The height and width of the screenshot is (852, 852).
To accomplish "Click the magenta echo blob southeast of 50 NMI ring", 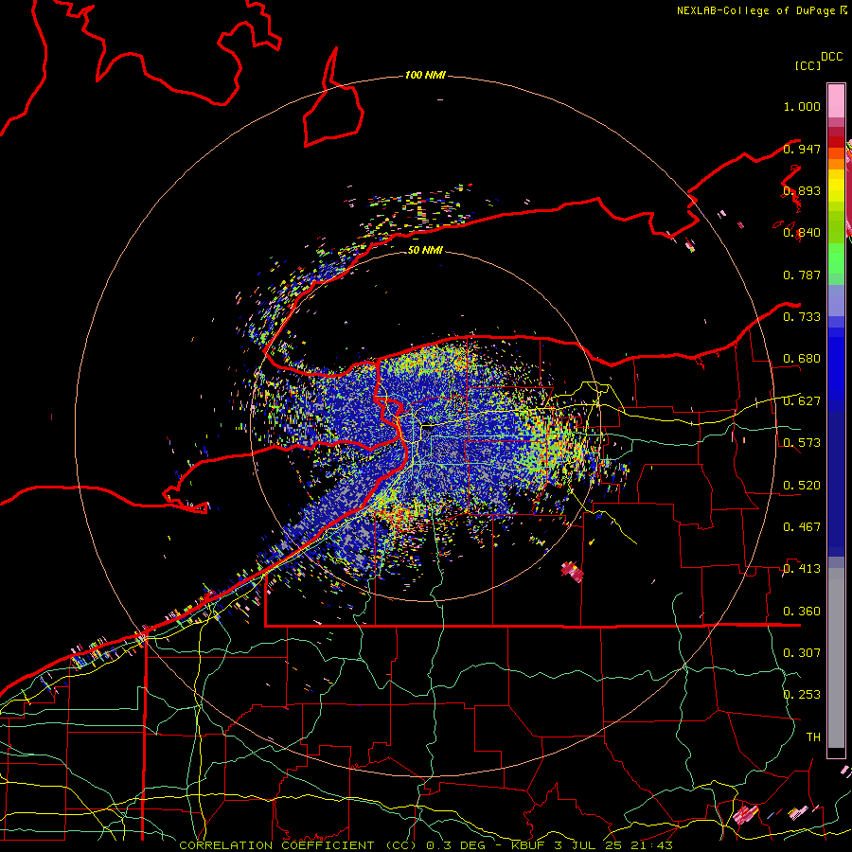I will coord(573,571).
